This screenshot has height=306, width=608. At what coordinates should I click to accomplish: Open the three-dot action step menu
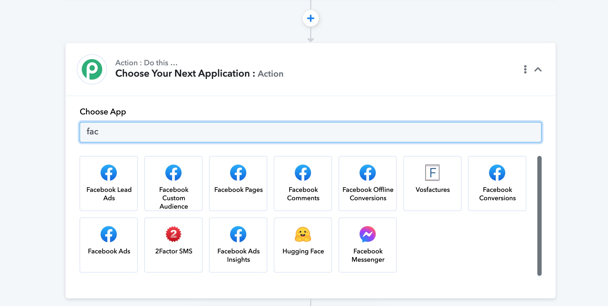[525, 69]
